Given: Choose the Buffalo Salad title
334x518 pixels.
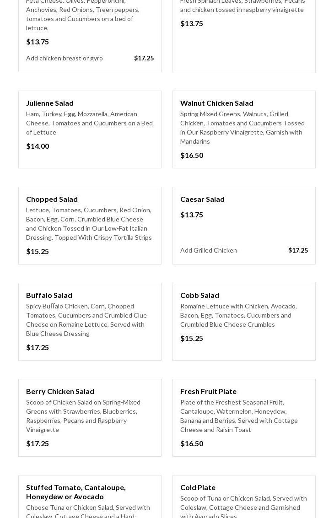Looking at the screenshot, I should click(49, 295).
